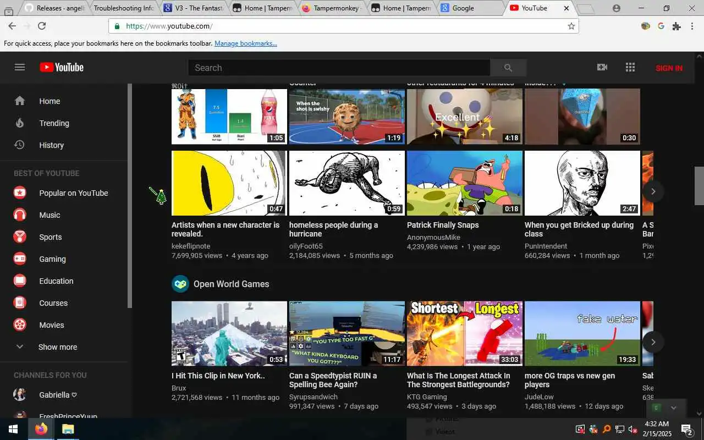Open the notification center icon
Image resolution: width=704 pixels, height=440 pixels.
tap(686, 429)
